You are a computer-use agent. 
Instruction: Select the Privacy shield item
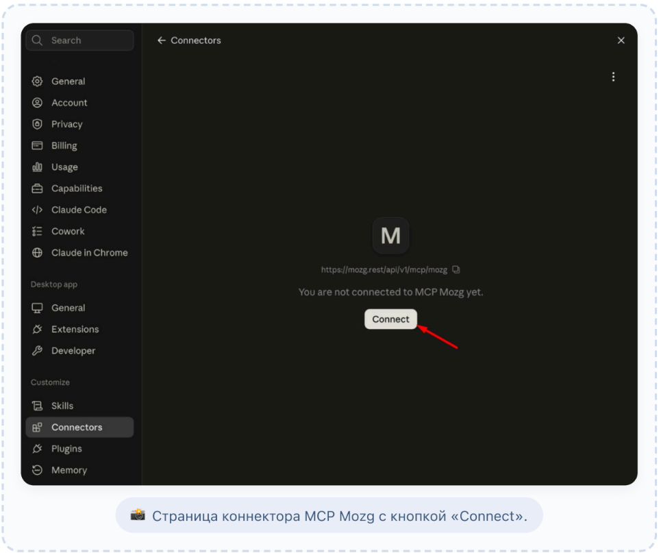[x=79, y=125]
